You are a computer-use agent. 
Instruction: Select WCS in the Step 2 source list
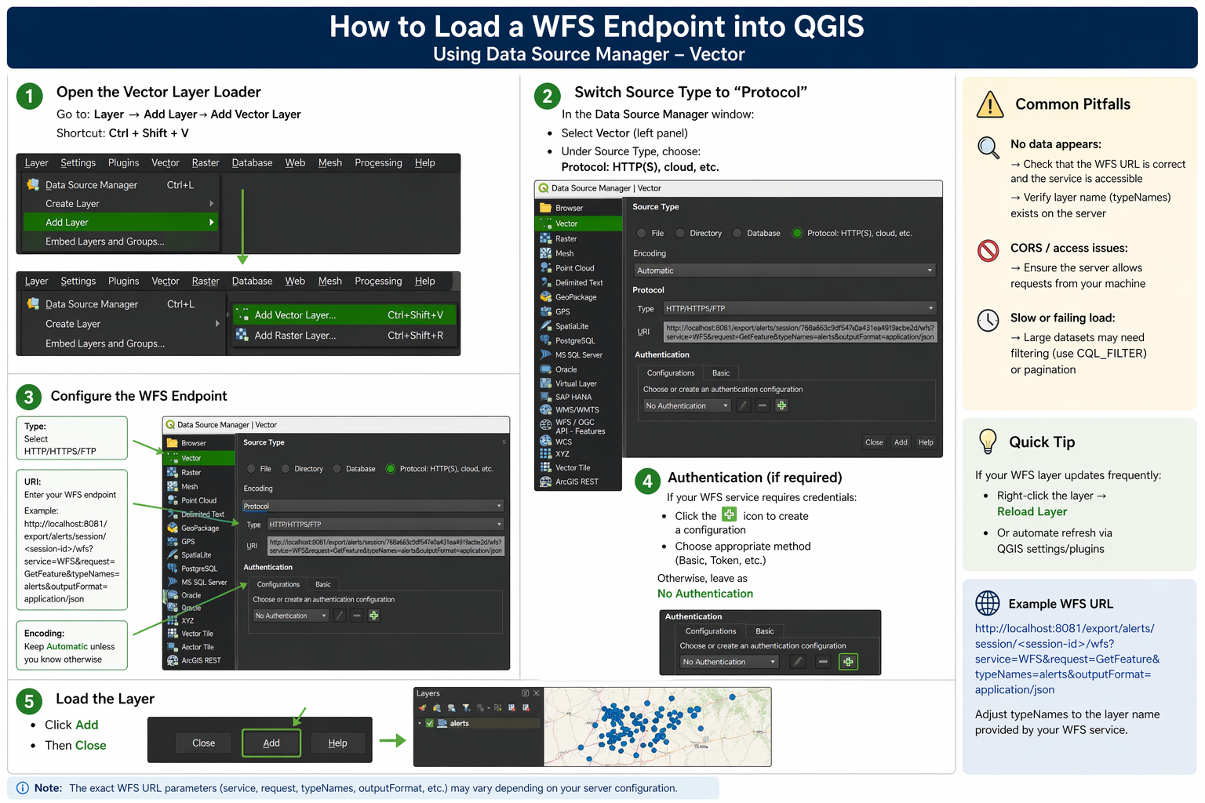(578, 441)
